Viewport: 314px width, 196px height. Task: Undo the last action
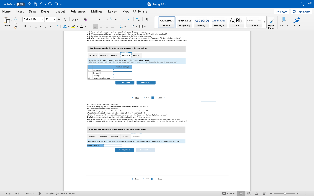pos(41,4)
